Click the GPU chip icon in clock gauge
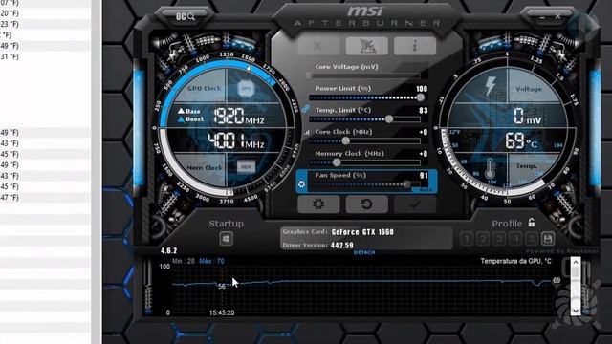The height and width of the screenshot is (344, 612). [246, 89]
